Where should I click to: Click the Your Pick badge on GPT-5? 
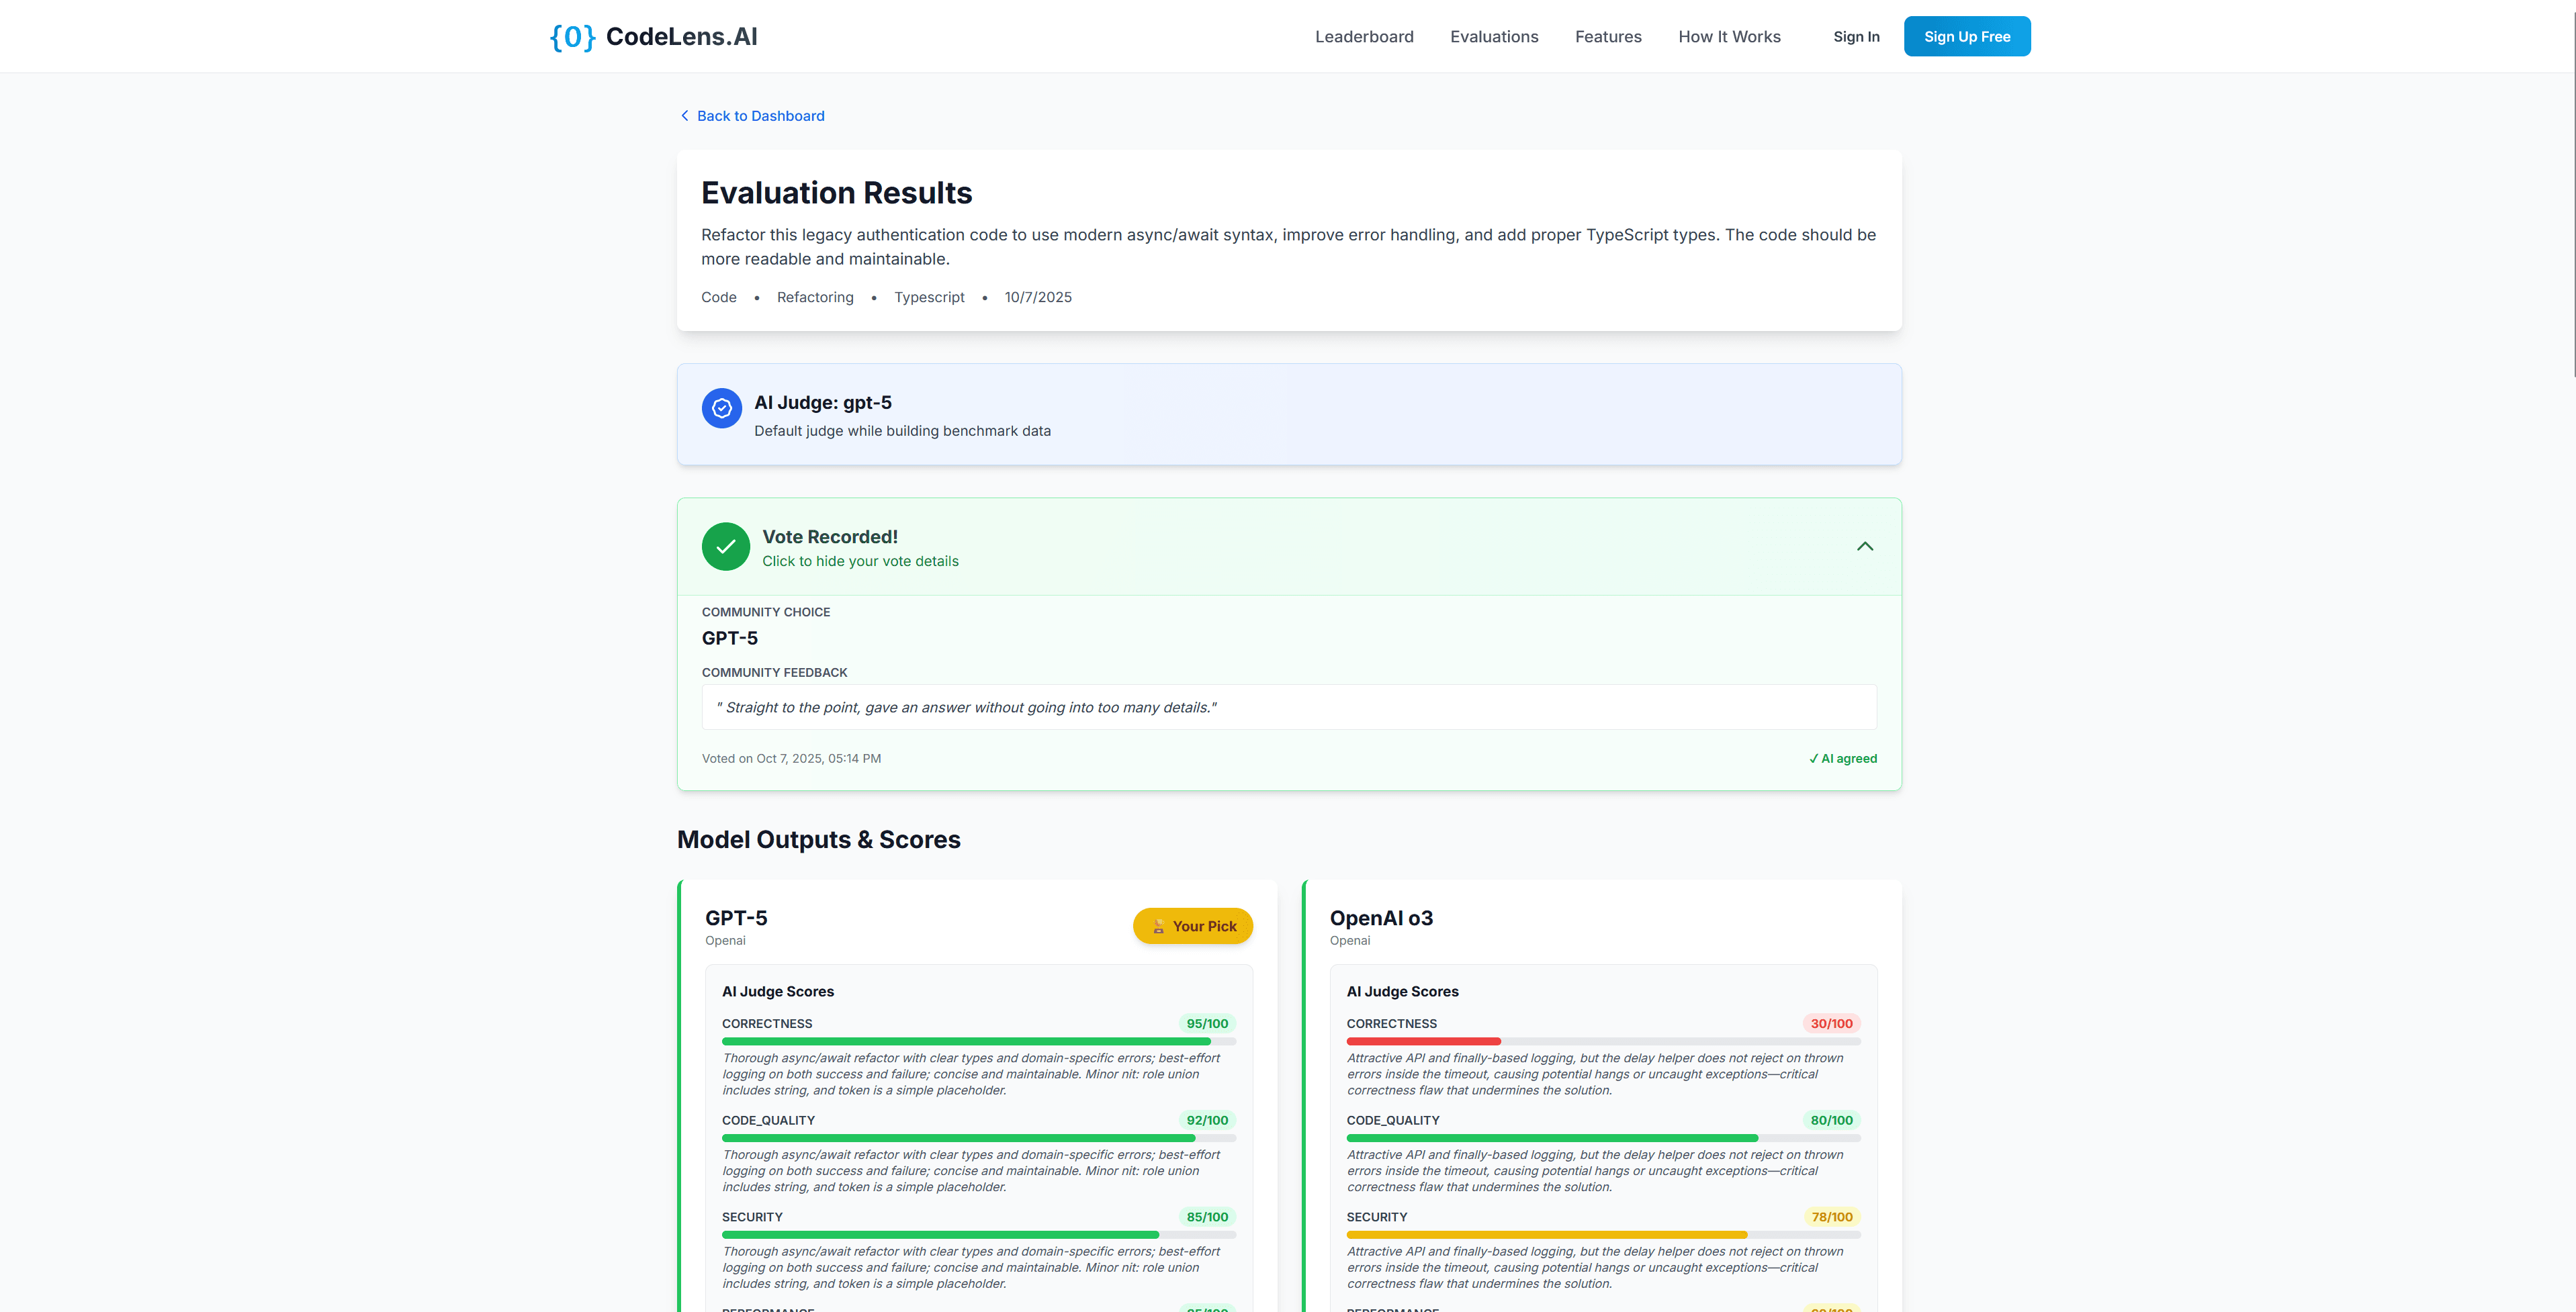click(x=1192, y=927)
